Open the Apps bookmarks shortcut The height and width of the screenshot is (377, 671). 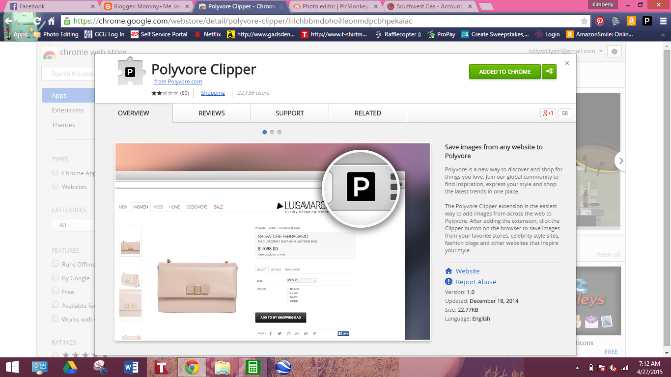(x=16, y=34)
